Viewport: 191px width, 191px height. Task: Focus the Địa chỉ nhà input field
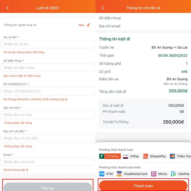tap(48, 115)
